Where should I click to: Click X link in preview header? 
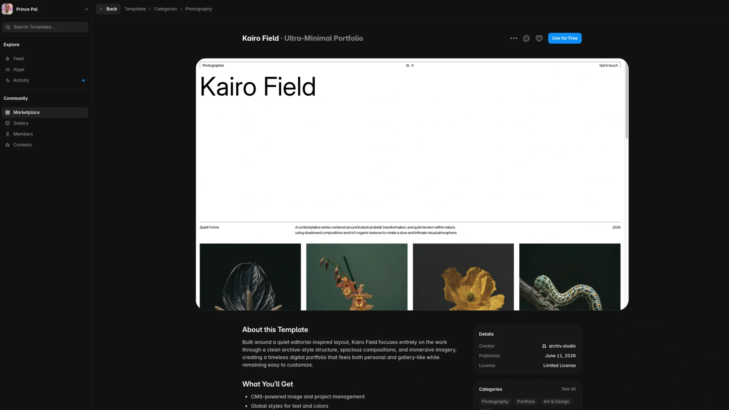[x=412, y=65]
